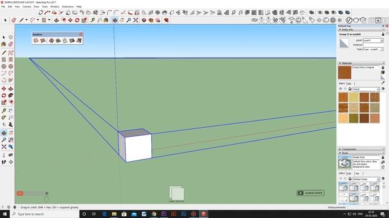Collapse the Entity Info panel
Screen dimensions: 389x218
tap(340, 30)
